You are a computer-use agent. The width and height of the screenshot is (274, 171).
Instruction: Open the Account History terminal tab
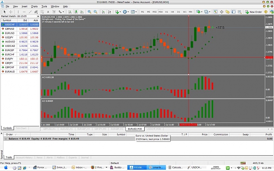coord(24,157)
